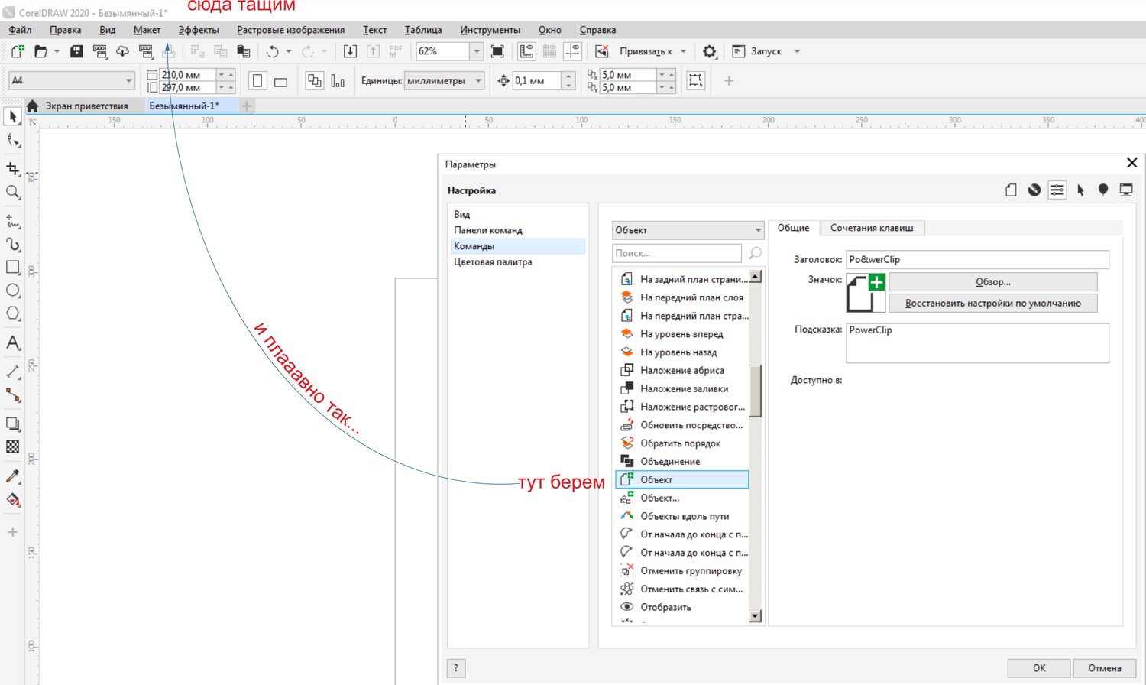Image resolution: width=1146 pixels, height=685 pixels.
Task: Select the Artistic Media tool
Action: pyautogui.click(x=12, y=245)
